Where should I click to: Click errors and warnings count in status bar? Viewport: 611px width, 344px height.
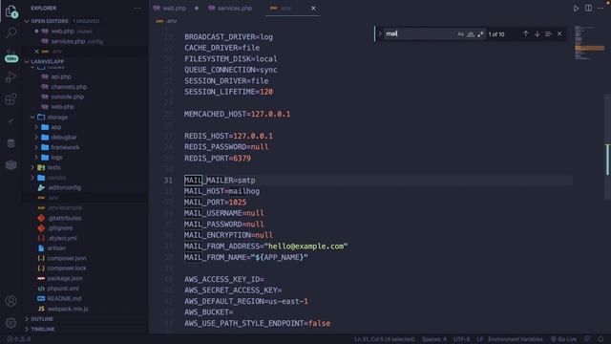[19, 339]
